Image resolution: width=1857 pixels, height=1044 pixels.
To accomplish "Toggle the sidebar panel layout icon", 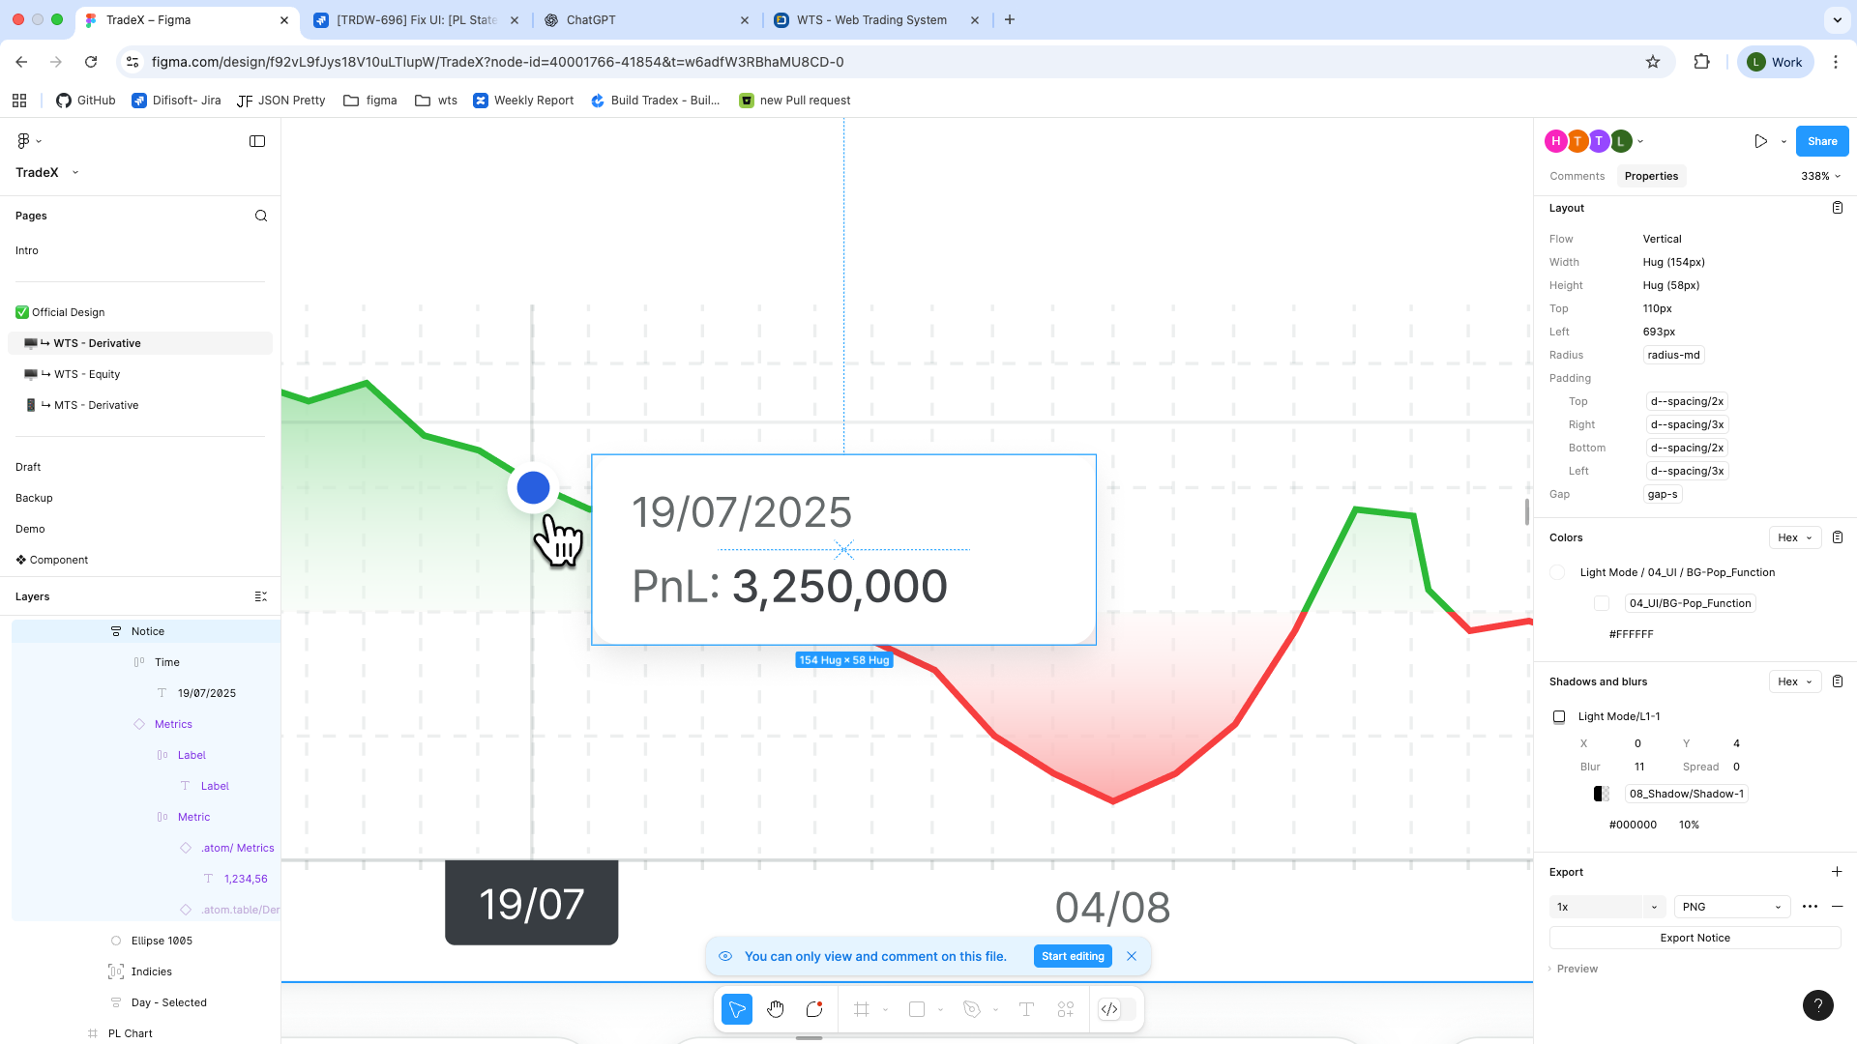I will (x=257, y=141).
